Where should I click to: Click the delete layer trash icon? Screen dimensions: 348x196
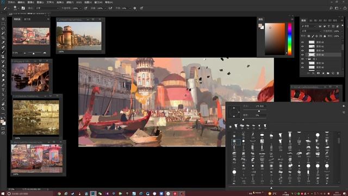point(338,73)
